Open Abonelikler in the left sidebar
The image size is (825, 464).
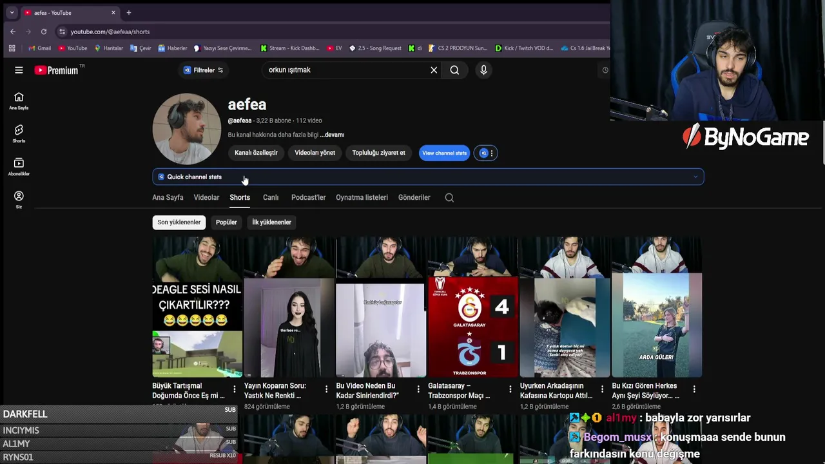[x=19, y=167]
